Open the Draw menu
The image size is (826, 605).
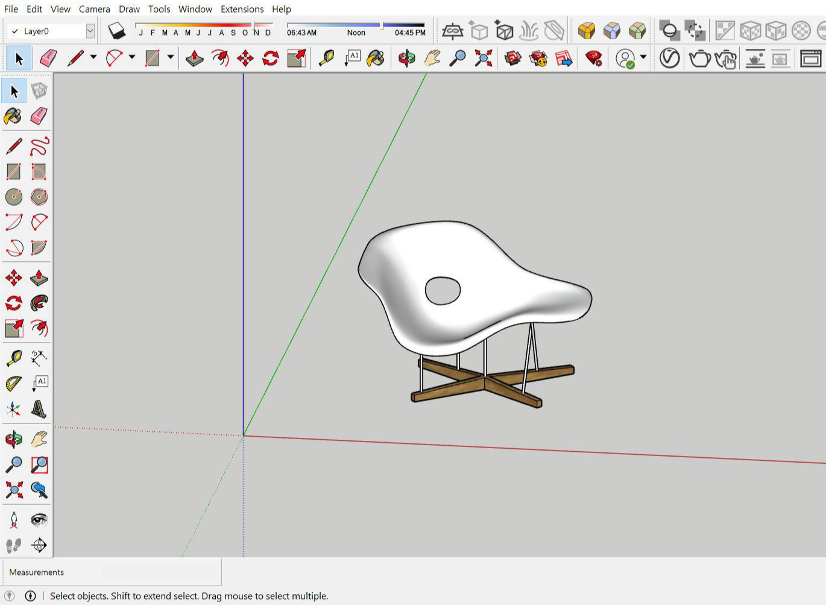pyautogui.click(x=129, y=9)
